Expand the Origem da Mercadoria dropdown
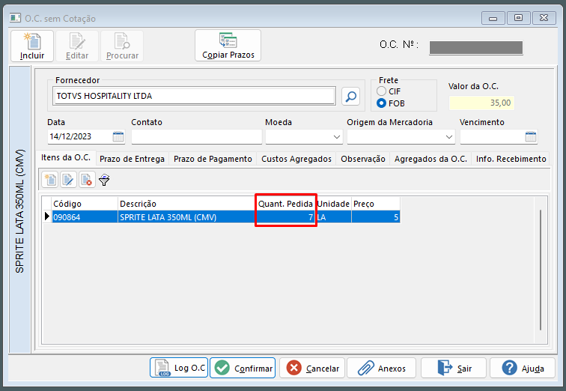Viewport: 566px width, 391px height. tap(448, 137)
